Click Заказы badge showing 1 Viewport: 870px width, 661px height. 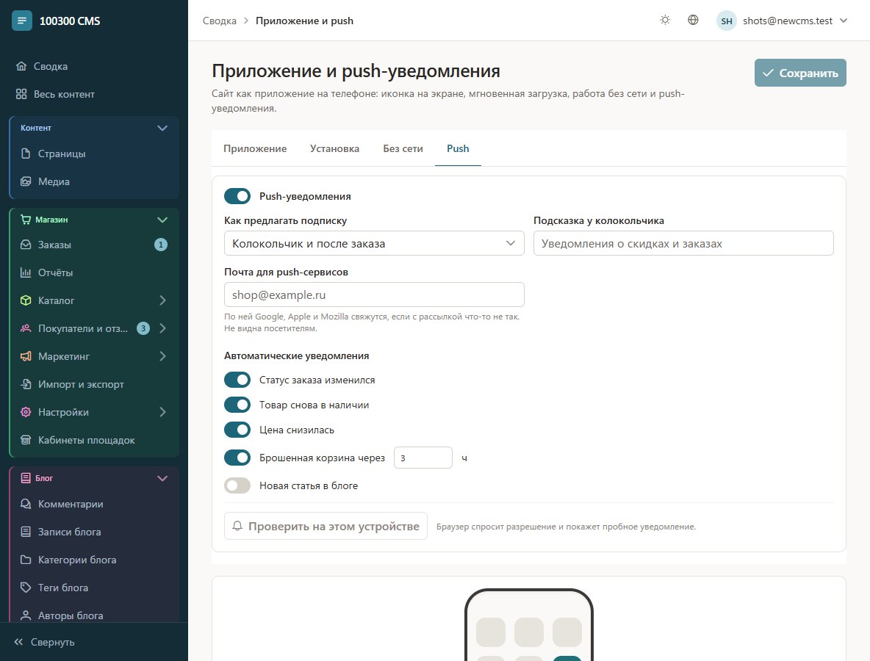[x=161, y=245]
